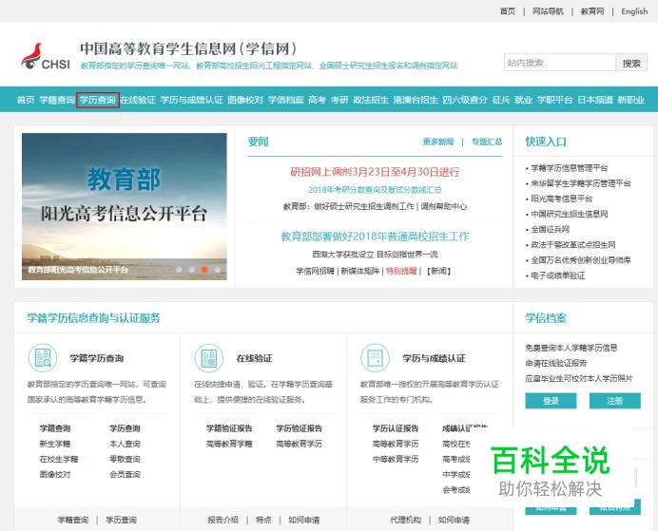658x531 pixels.
Task: Open the 学职平台 nav item
Action: pos(554,100)
